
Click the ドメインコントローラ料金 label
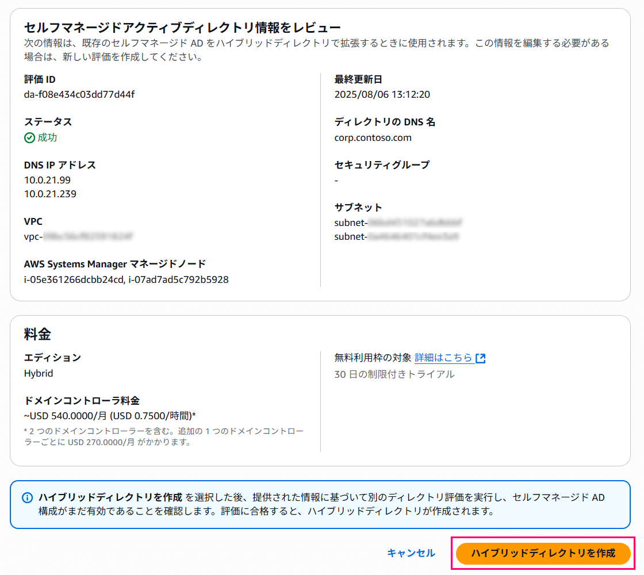(x=82, y=401)
